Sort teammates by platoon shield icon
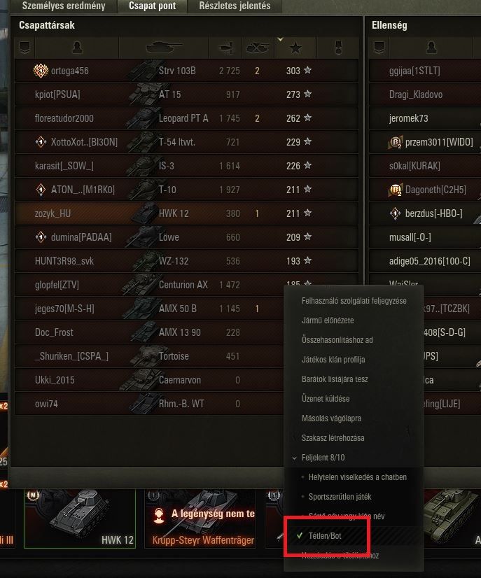Image resolution: width=481 pixels, height=578 pixels. click(25, 47)
